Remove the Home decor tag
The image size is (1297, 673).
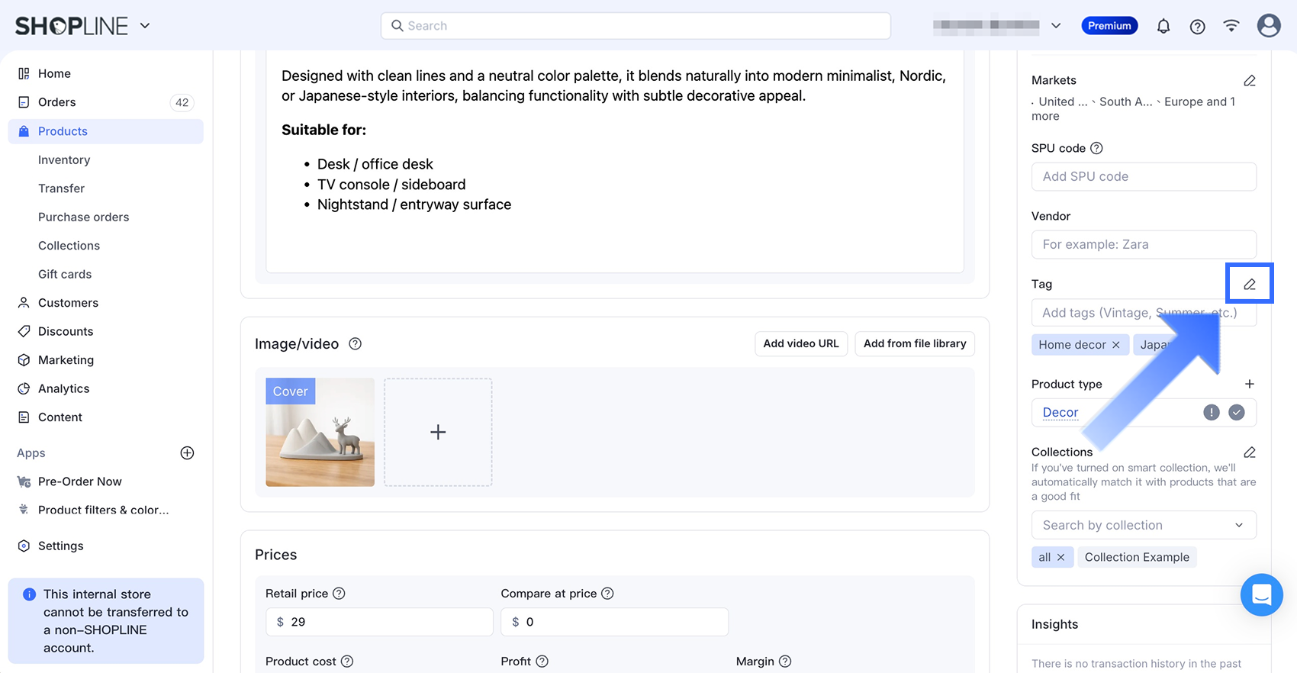point(1116,345)
